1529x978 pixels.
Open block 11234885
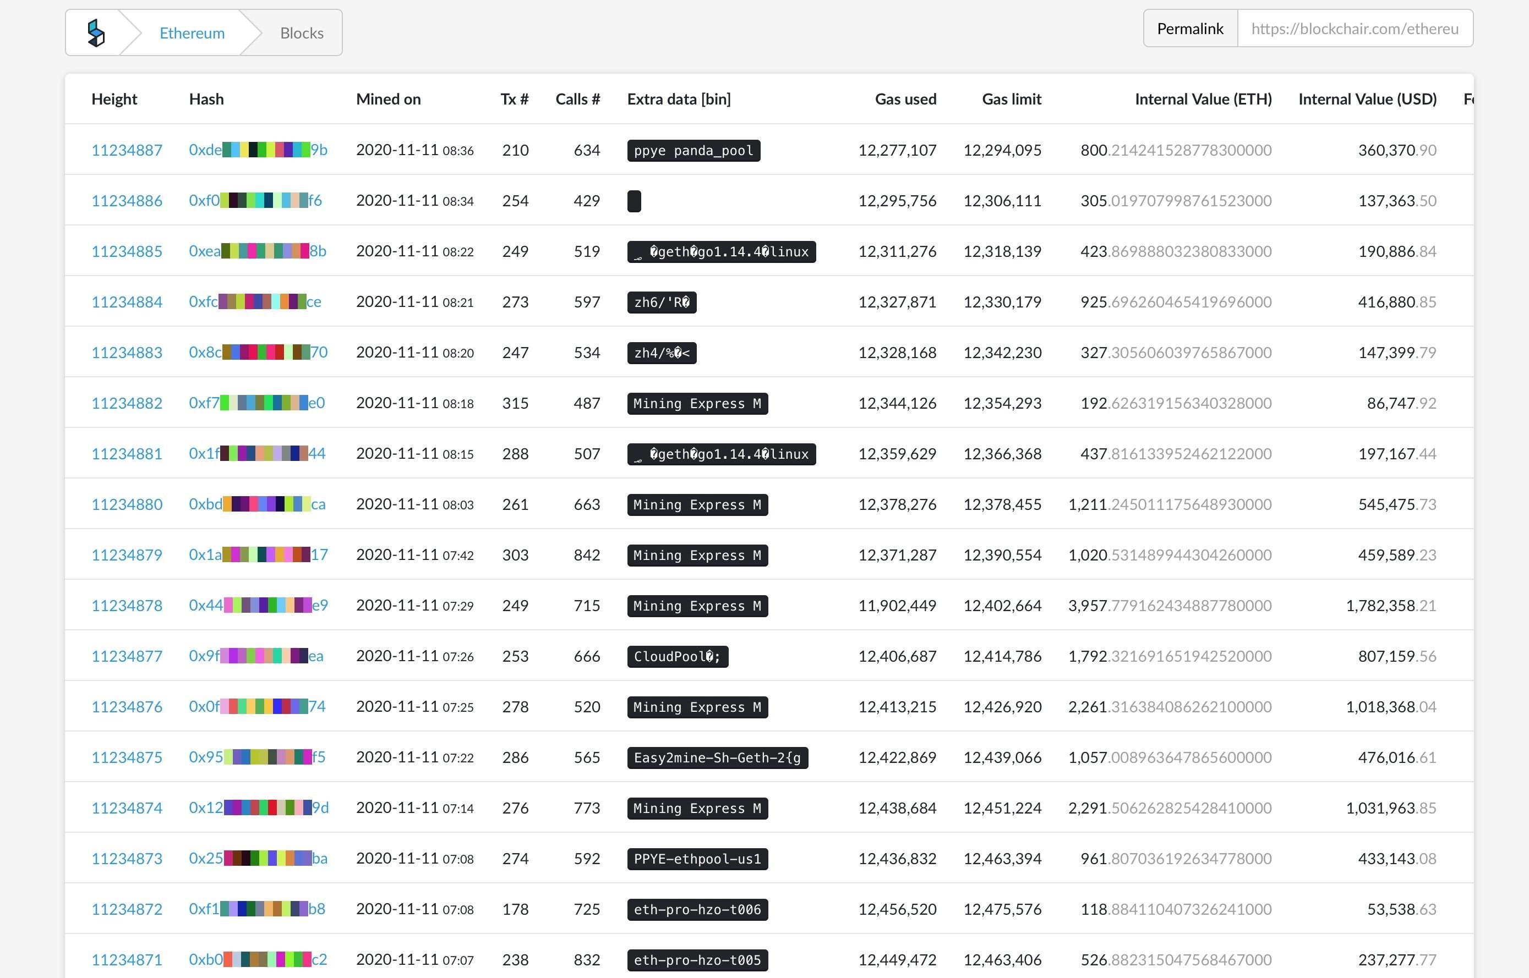pos(127,251)
